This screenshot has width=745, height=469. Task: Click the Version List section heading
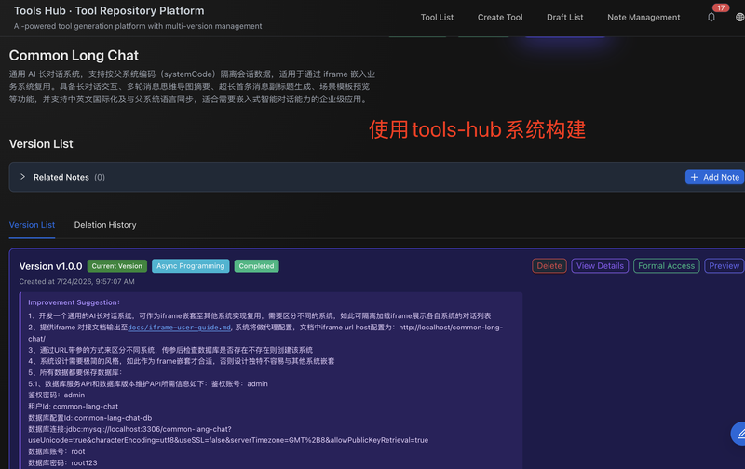click(x=41, y=144)
